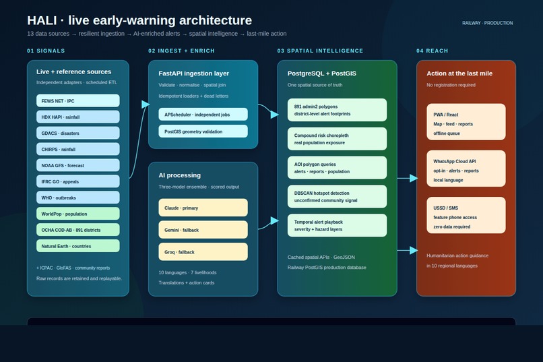Image resolution: width=543 pixels, height=362 pixels.
Task: Select the HDX HAPI · rainfall chip
Action: click(x=78, y=117)
